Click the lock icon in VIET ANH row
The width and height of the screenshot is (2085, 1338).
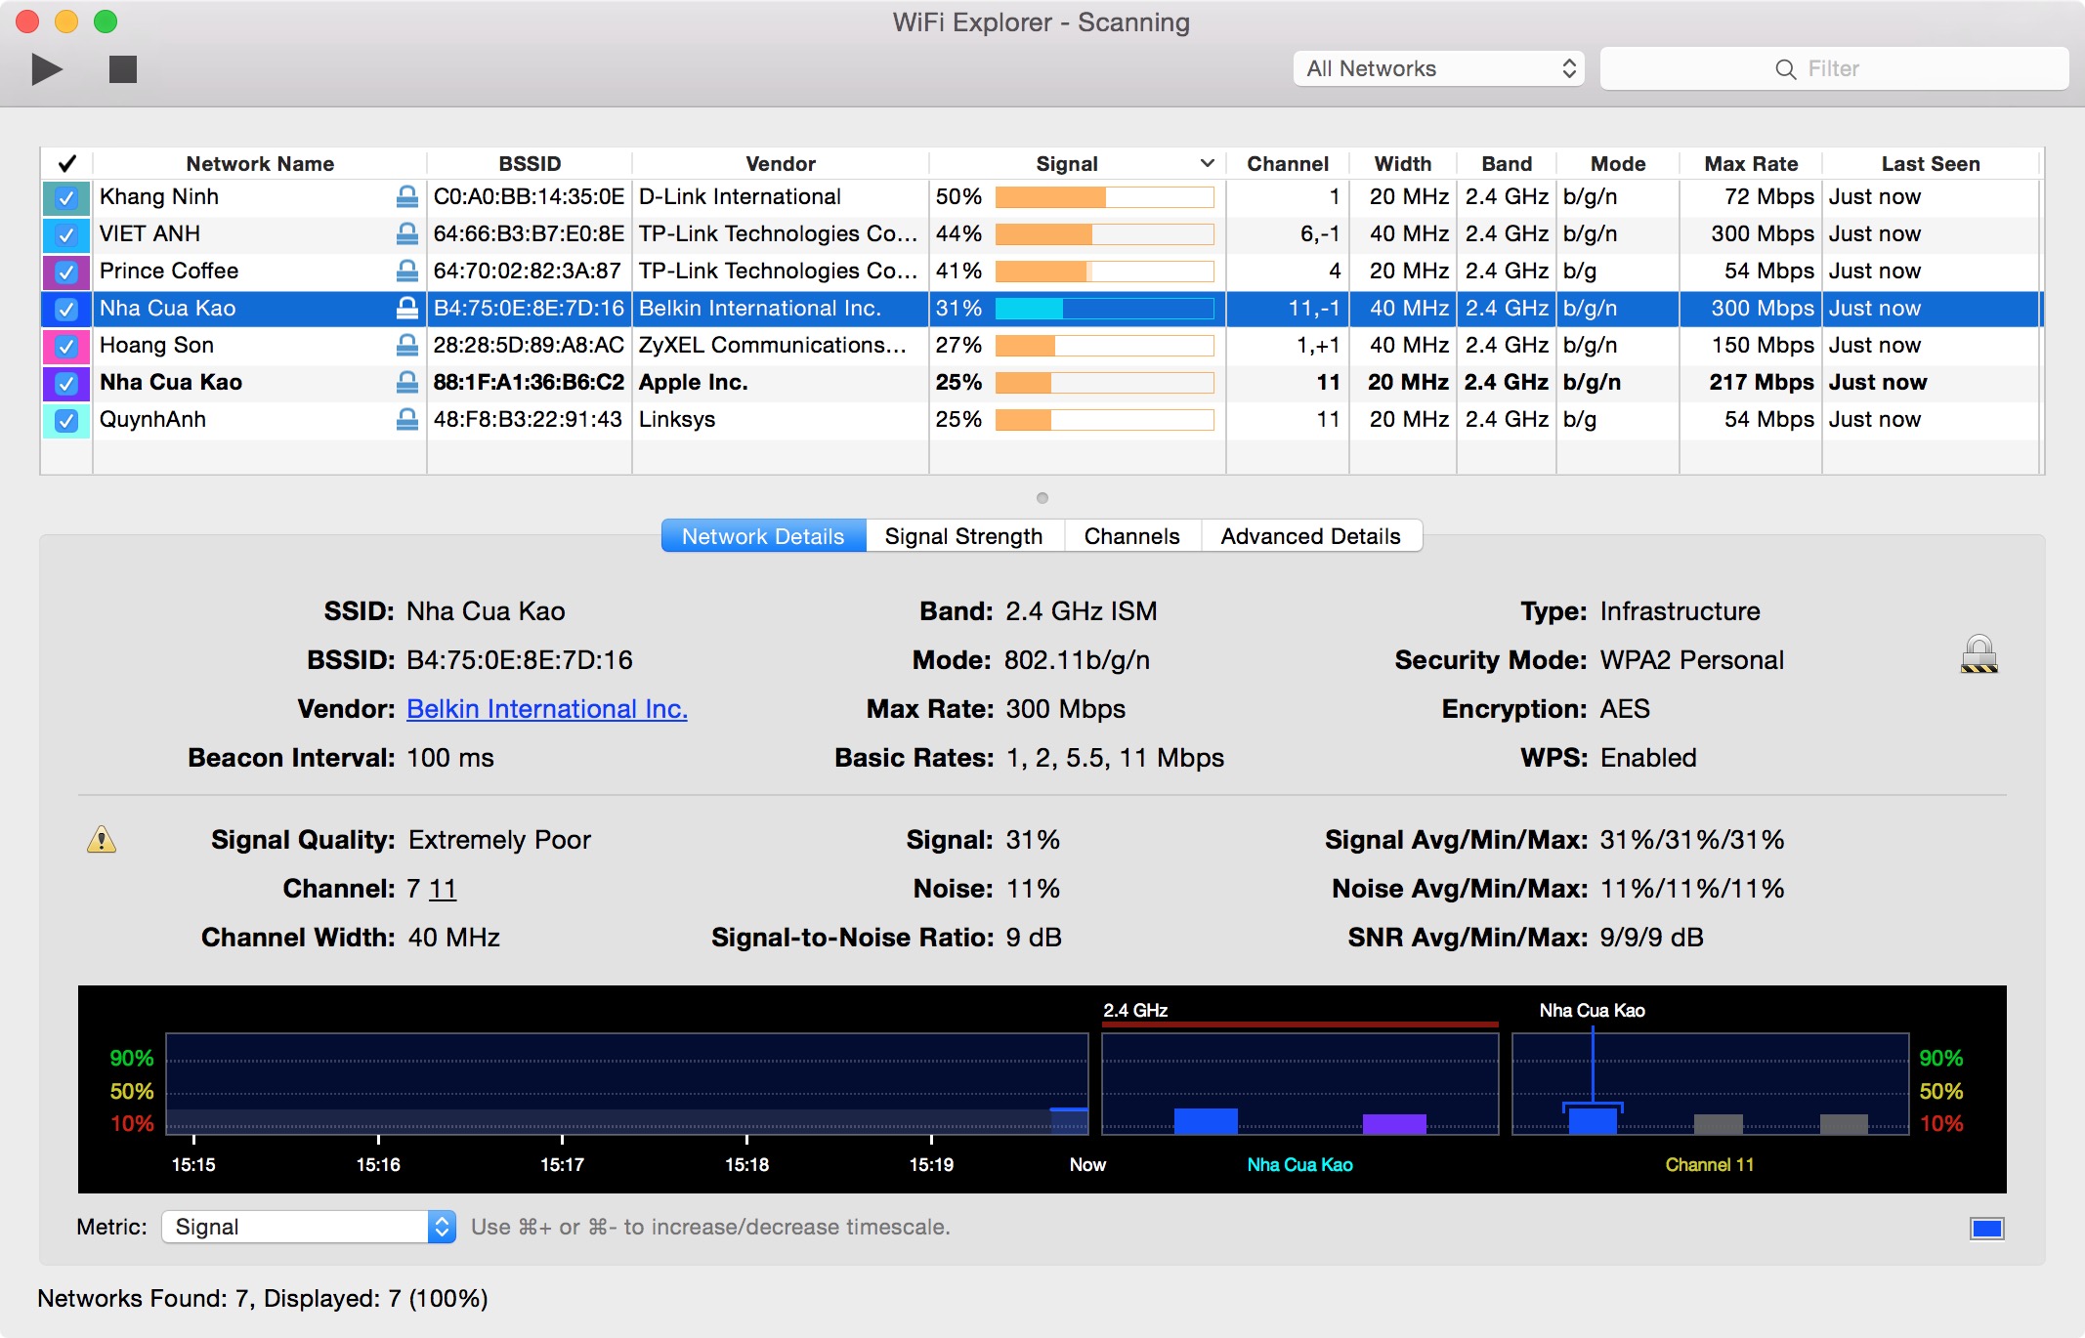(x=407, y=234)
